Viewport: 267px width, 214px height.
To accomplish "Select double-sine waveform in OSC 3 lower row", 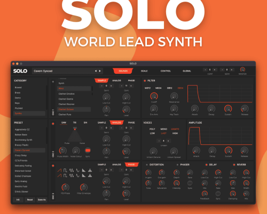I will [72, 175].
